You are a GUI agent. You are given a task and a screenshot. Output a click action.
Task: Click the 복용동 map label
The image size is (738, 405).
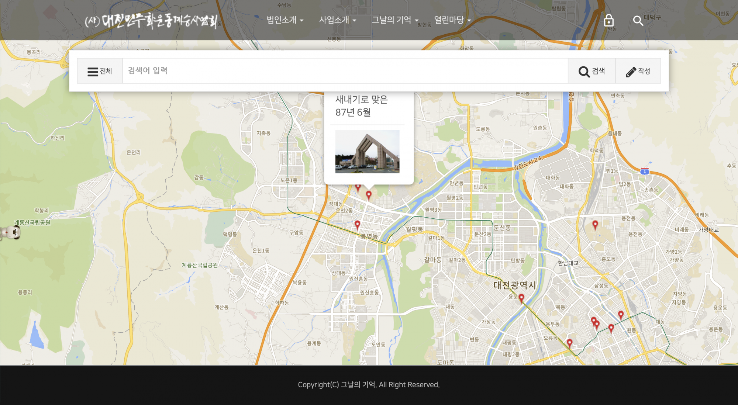299,283
